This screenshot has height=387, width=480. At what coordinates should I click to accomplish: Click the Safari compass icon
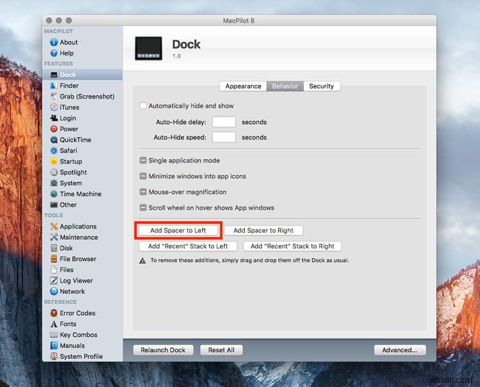pos(54,151)
